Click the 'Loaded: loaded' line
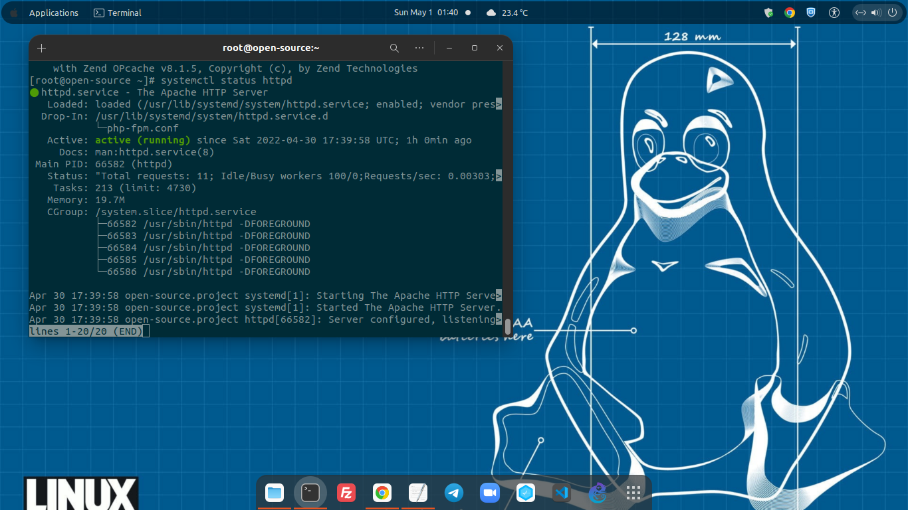The height and width of the screenshot is (510, 908). click(x=275, y=104)
